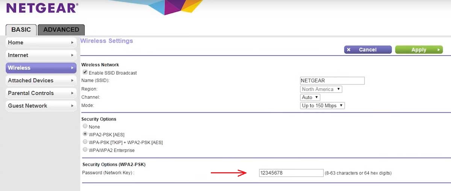This screenshot has height=191, width=451.
Task: Click the Region label text
Action: 89,89
